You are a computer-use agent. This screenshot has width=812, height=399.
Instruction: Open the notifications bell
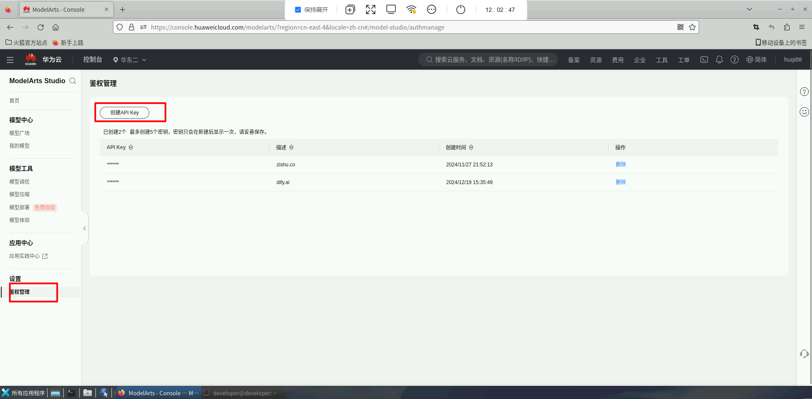719,60
